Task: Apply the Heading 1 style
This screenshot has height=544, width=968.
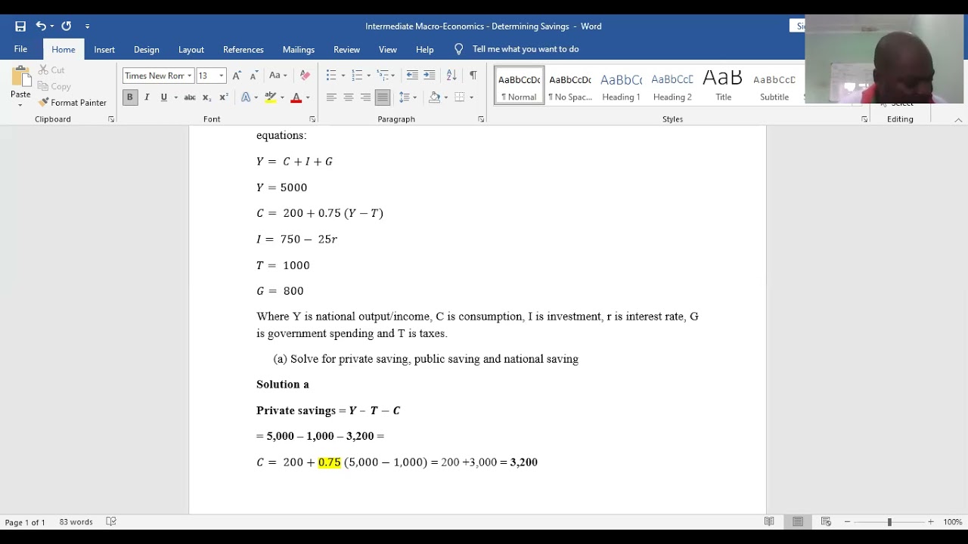Action: click(621, 85)
